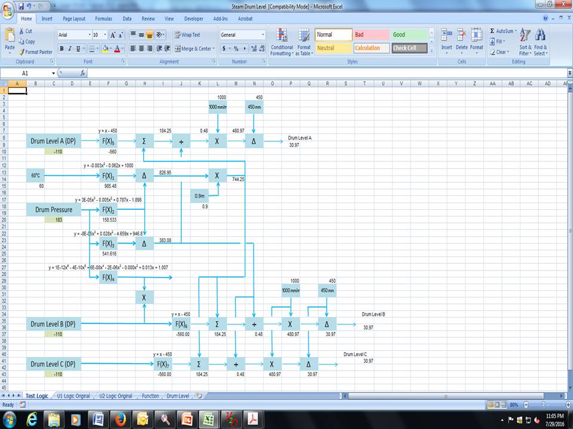Toggle bold formatting

click(61, 48)
